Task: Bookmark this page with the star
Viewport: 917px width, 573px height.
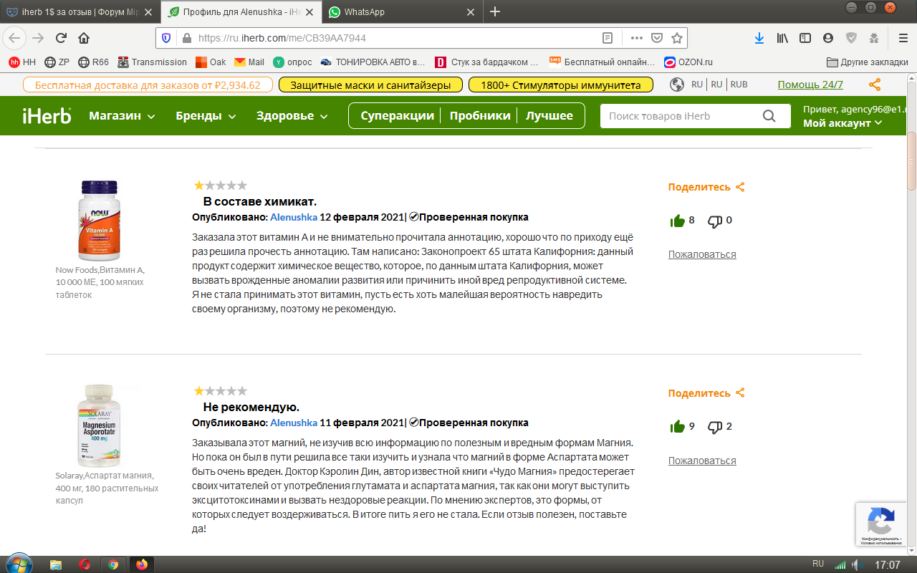Action: (676, 38)
